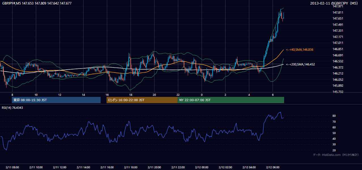Click price axis label 147.171
The height and width of the screenshot is (170, 362).
[x=338, y=37]
